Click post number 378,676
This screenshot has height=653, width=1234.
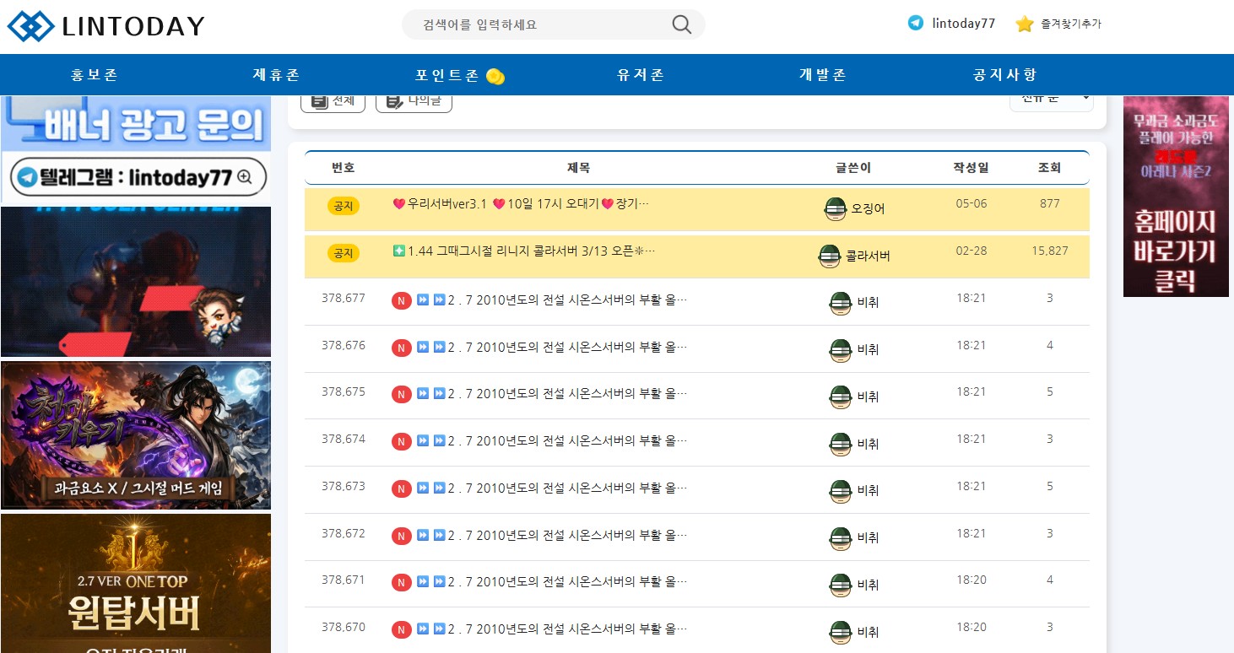[344, 345]
